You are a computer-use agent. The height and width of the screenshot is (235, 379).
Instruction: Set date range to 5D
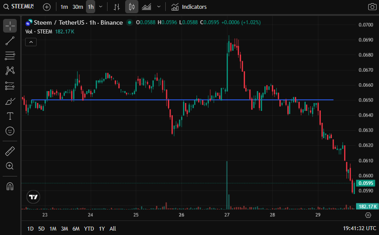41,228
